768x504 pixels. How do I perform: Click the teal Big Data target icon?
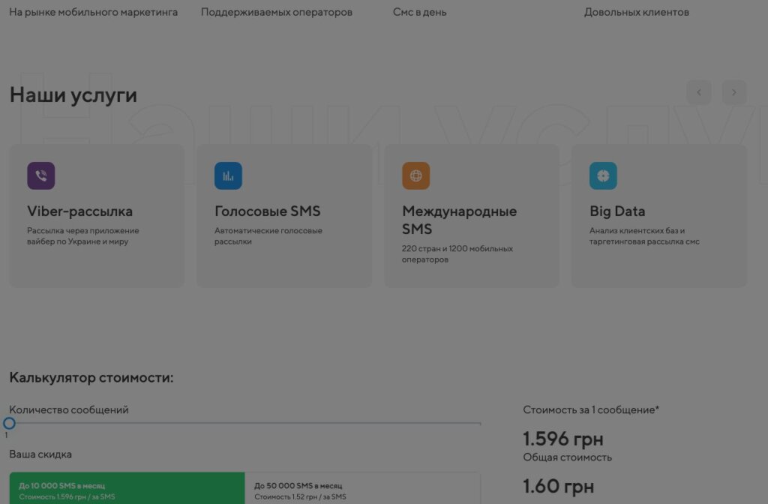coord(604,175)
